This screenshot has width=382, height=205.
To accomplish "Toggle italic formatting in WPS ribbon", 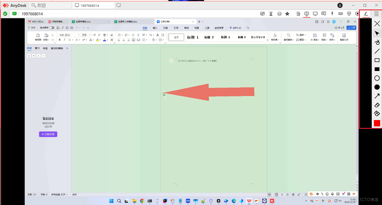I will 64,40.
